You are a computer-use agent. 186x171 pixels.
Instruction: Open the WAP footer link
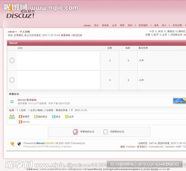[178, 147]
